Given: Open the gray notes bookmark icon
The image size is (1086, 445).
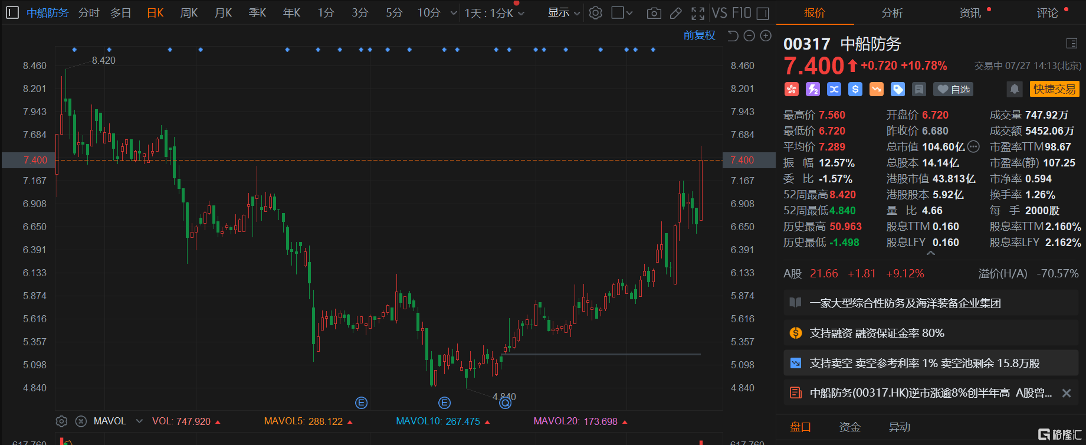Looking at the screenshot, I should (919, 89).
